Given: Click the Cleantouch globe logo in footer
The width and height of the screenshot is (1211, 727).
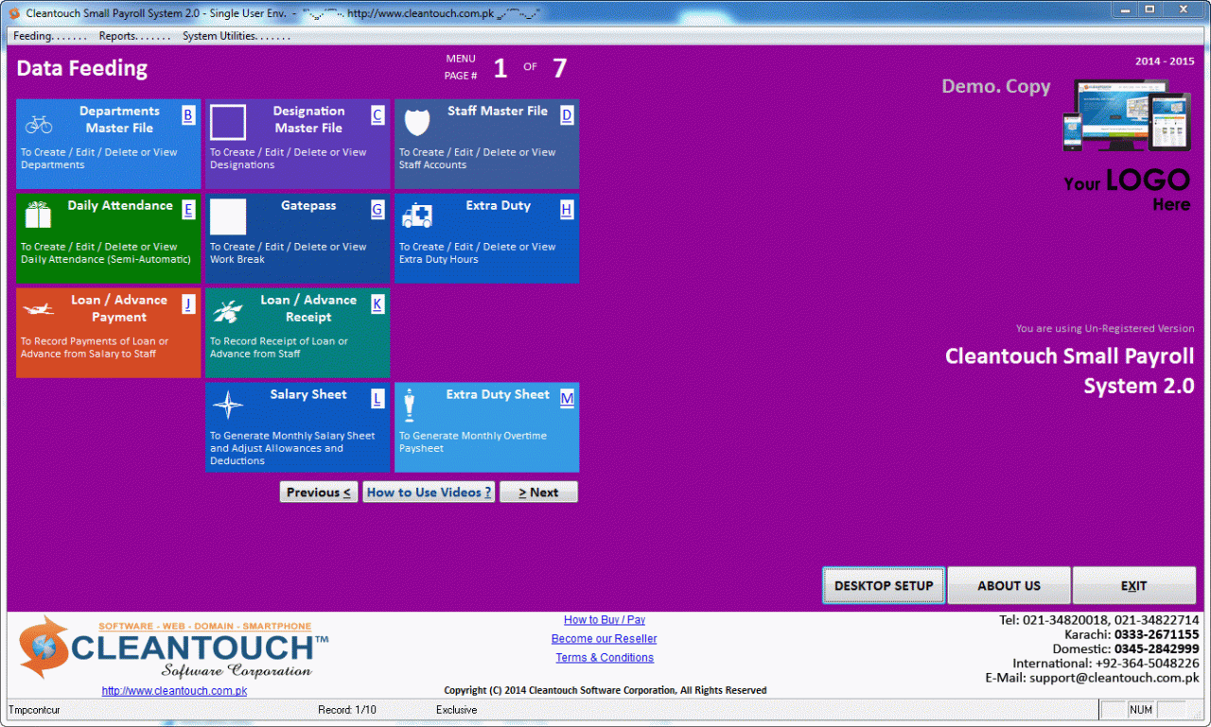Looking at the screenshot, I should click(44, 648).
